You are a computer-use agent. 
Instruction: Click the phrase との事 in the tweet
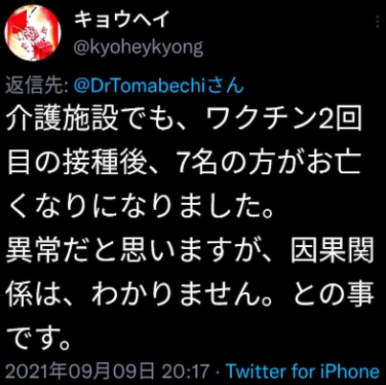pyautogui.click(x=333, y=294)
